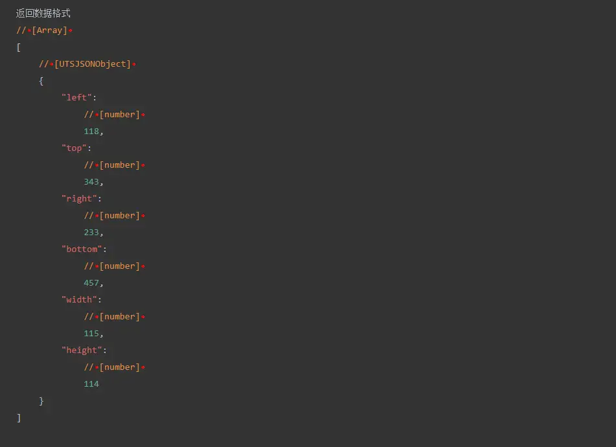Screen dimensions: 616x447
Task: Click the [number] comment below "left"
Action: pyautogui.click(x=115, y=115)
